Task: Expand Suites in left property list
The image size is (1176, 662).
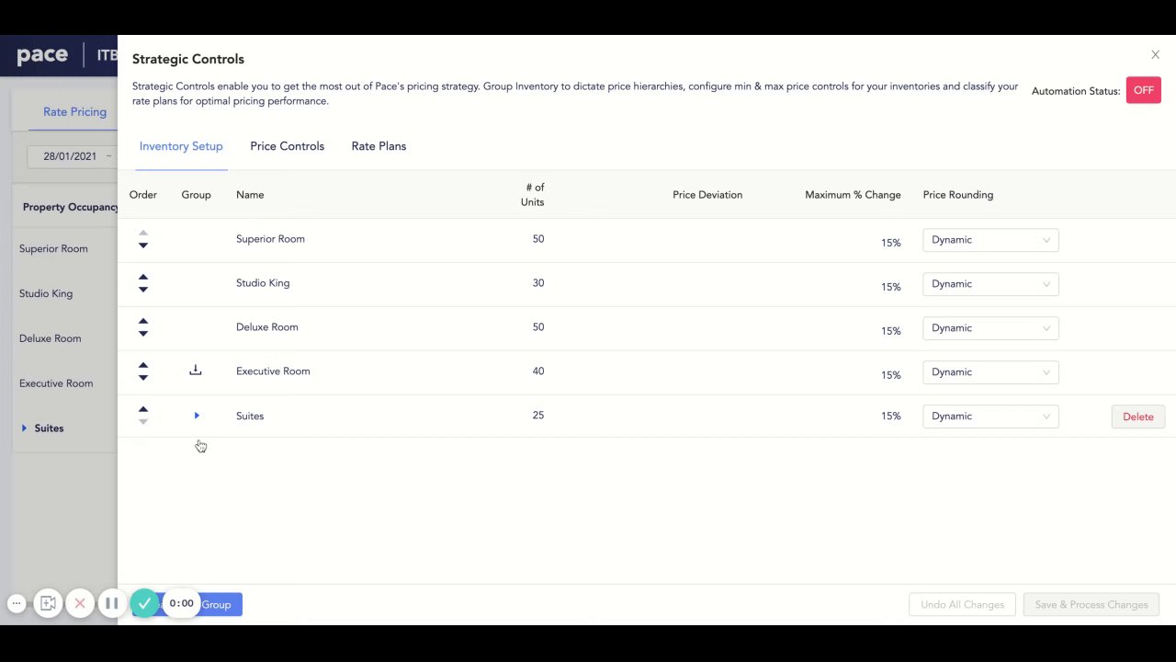Action: 24,428
